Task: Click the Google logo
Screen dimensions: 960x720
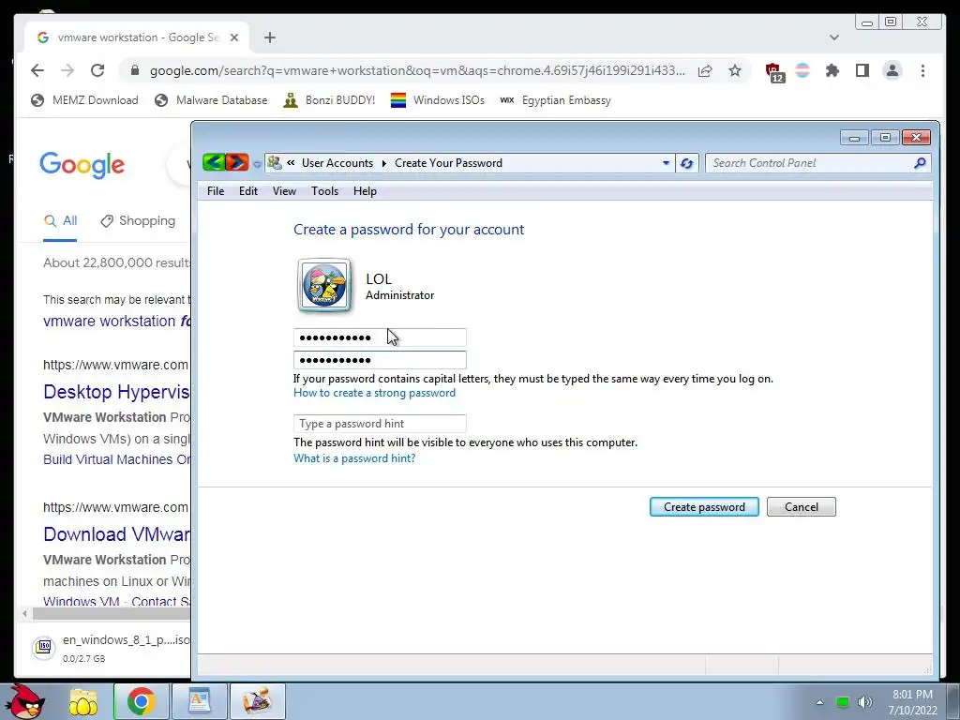Action: tap(82, 165)
